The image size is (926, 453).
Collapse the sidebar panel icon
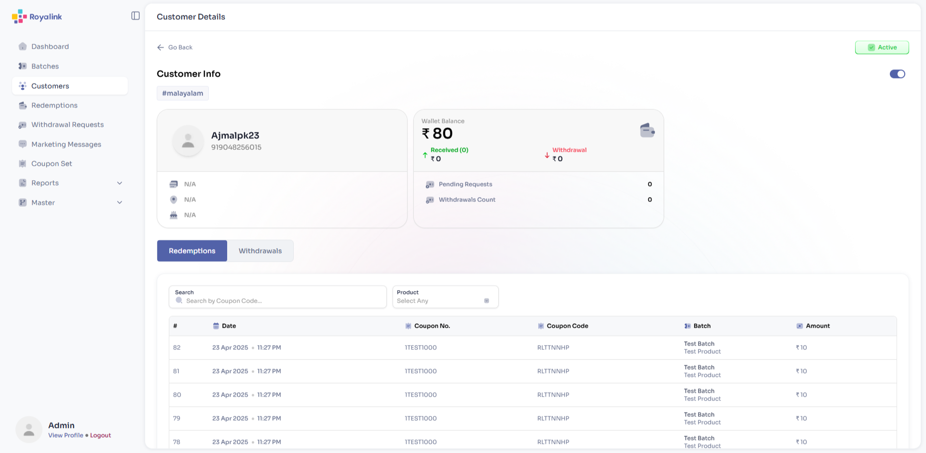[136, 16]
